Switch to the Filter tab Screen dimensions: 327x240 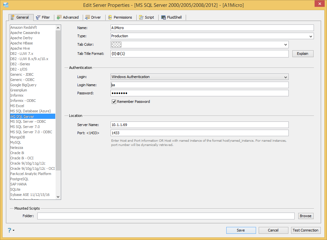click(43, 17)
